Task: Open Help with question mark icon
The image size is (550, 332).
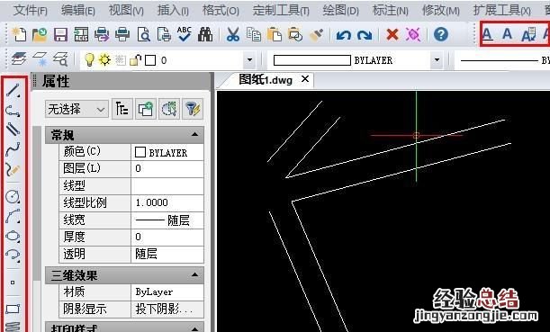Action: pyautogui.click(x=441, y=34)
